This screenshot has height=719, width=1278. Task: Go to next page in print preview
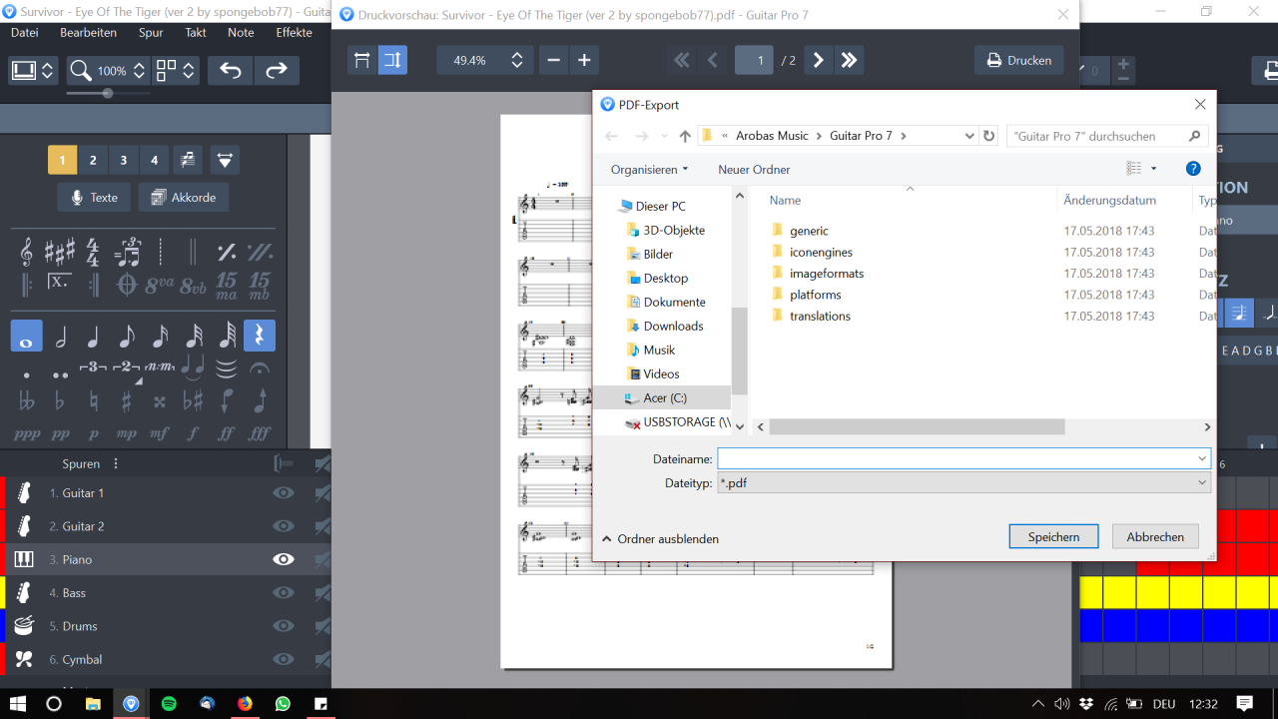(819, 60)
